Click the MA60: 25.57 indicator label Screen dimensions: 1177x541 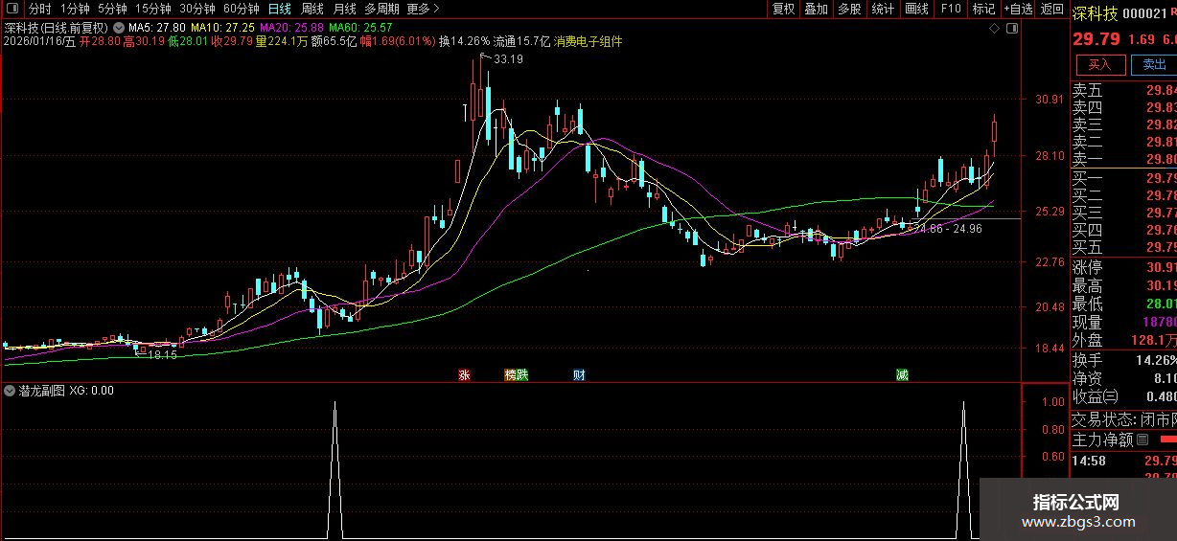click(x=360, y=28)
